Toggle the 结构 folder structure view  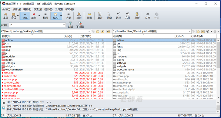(x=55, y=16)
